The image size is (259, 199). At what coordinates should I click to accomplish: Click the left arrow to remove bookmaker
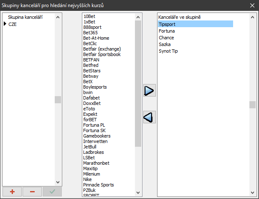tap(150, 117)
